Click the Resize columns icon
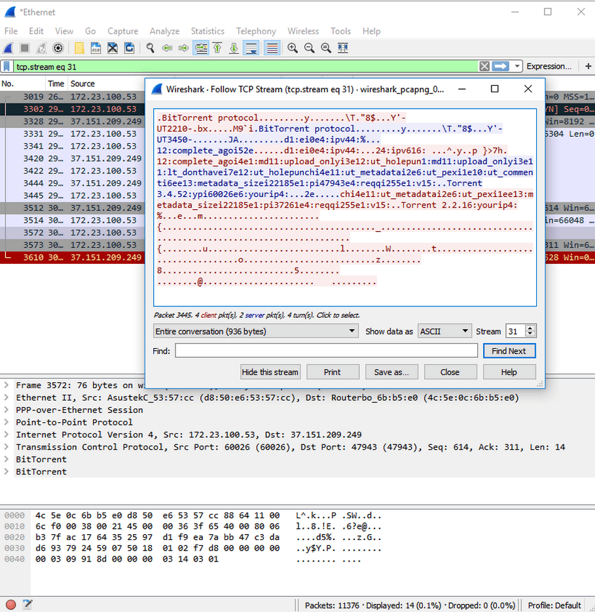The height and width of the screenshot is (612, 595). [x=342, y=48]
